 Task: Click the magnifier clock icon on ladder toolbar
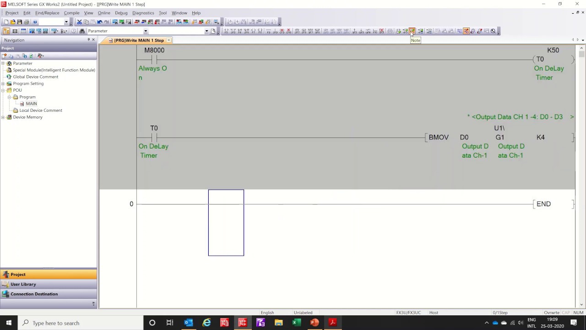pos(493,31)
